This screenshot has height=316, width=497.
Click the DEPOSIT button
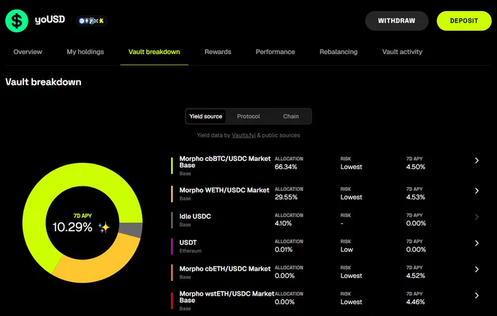464,21
